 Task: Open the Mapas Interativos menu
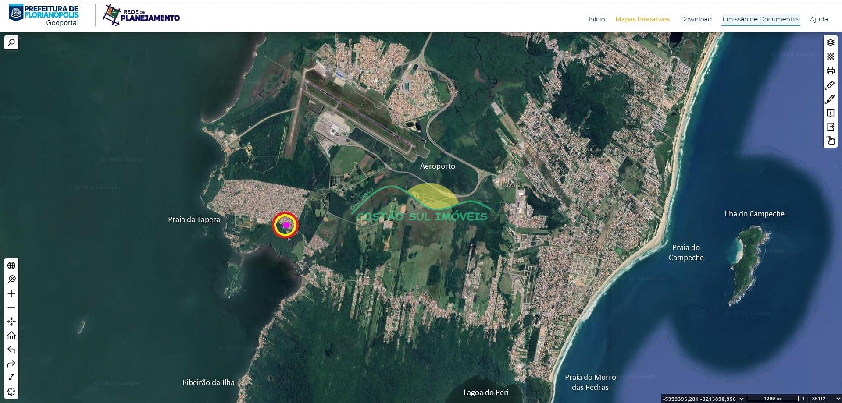[642, 19]
